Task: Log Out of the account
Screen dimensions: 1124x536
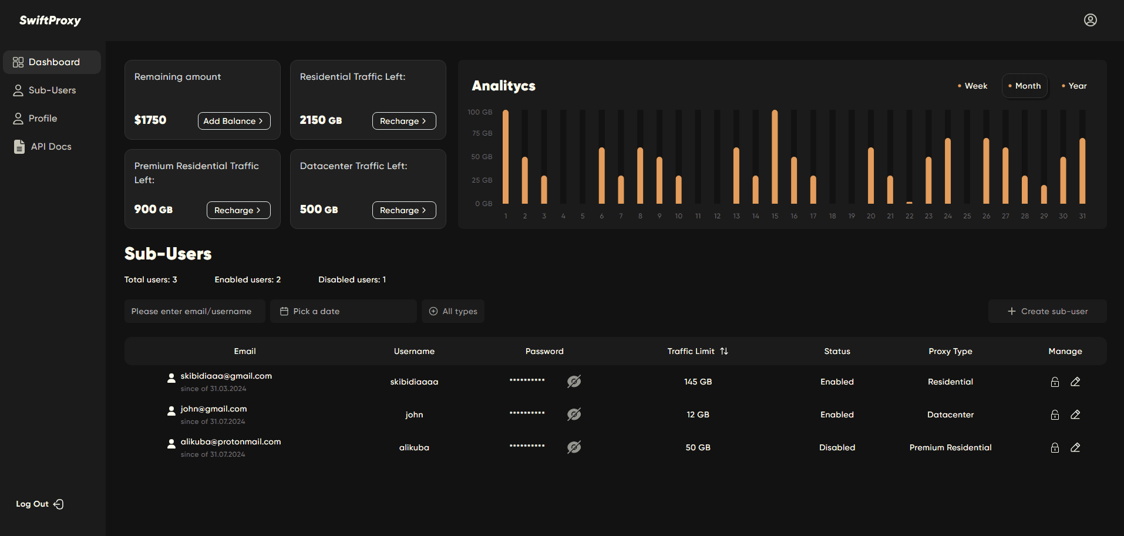Action: [x=40, y=504]
